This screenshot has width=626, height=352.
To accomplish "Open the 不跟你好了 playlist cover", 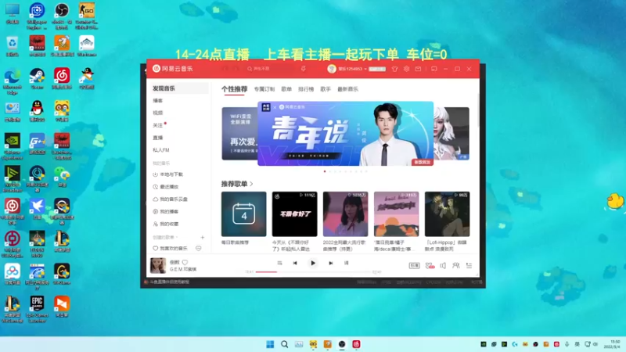I will coord(295,214).
